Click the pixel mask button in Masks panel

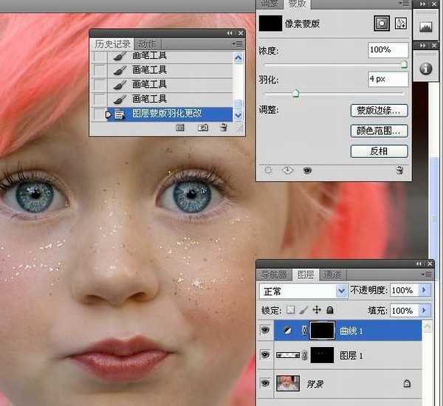click(x=382, y=23)
